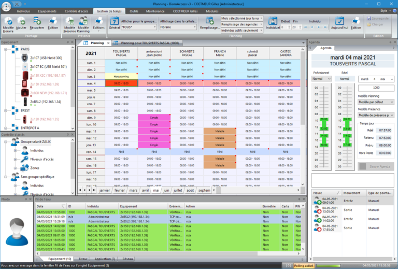This screenshot has width=398, height=269.
Task: Select Niveaux d'accès under Groupe salarié ZALIX
Action: pos(42,159)
